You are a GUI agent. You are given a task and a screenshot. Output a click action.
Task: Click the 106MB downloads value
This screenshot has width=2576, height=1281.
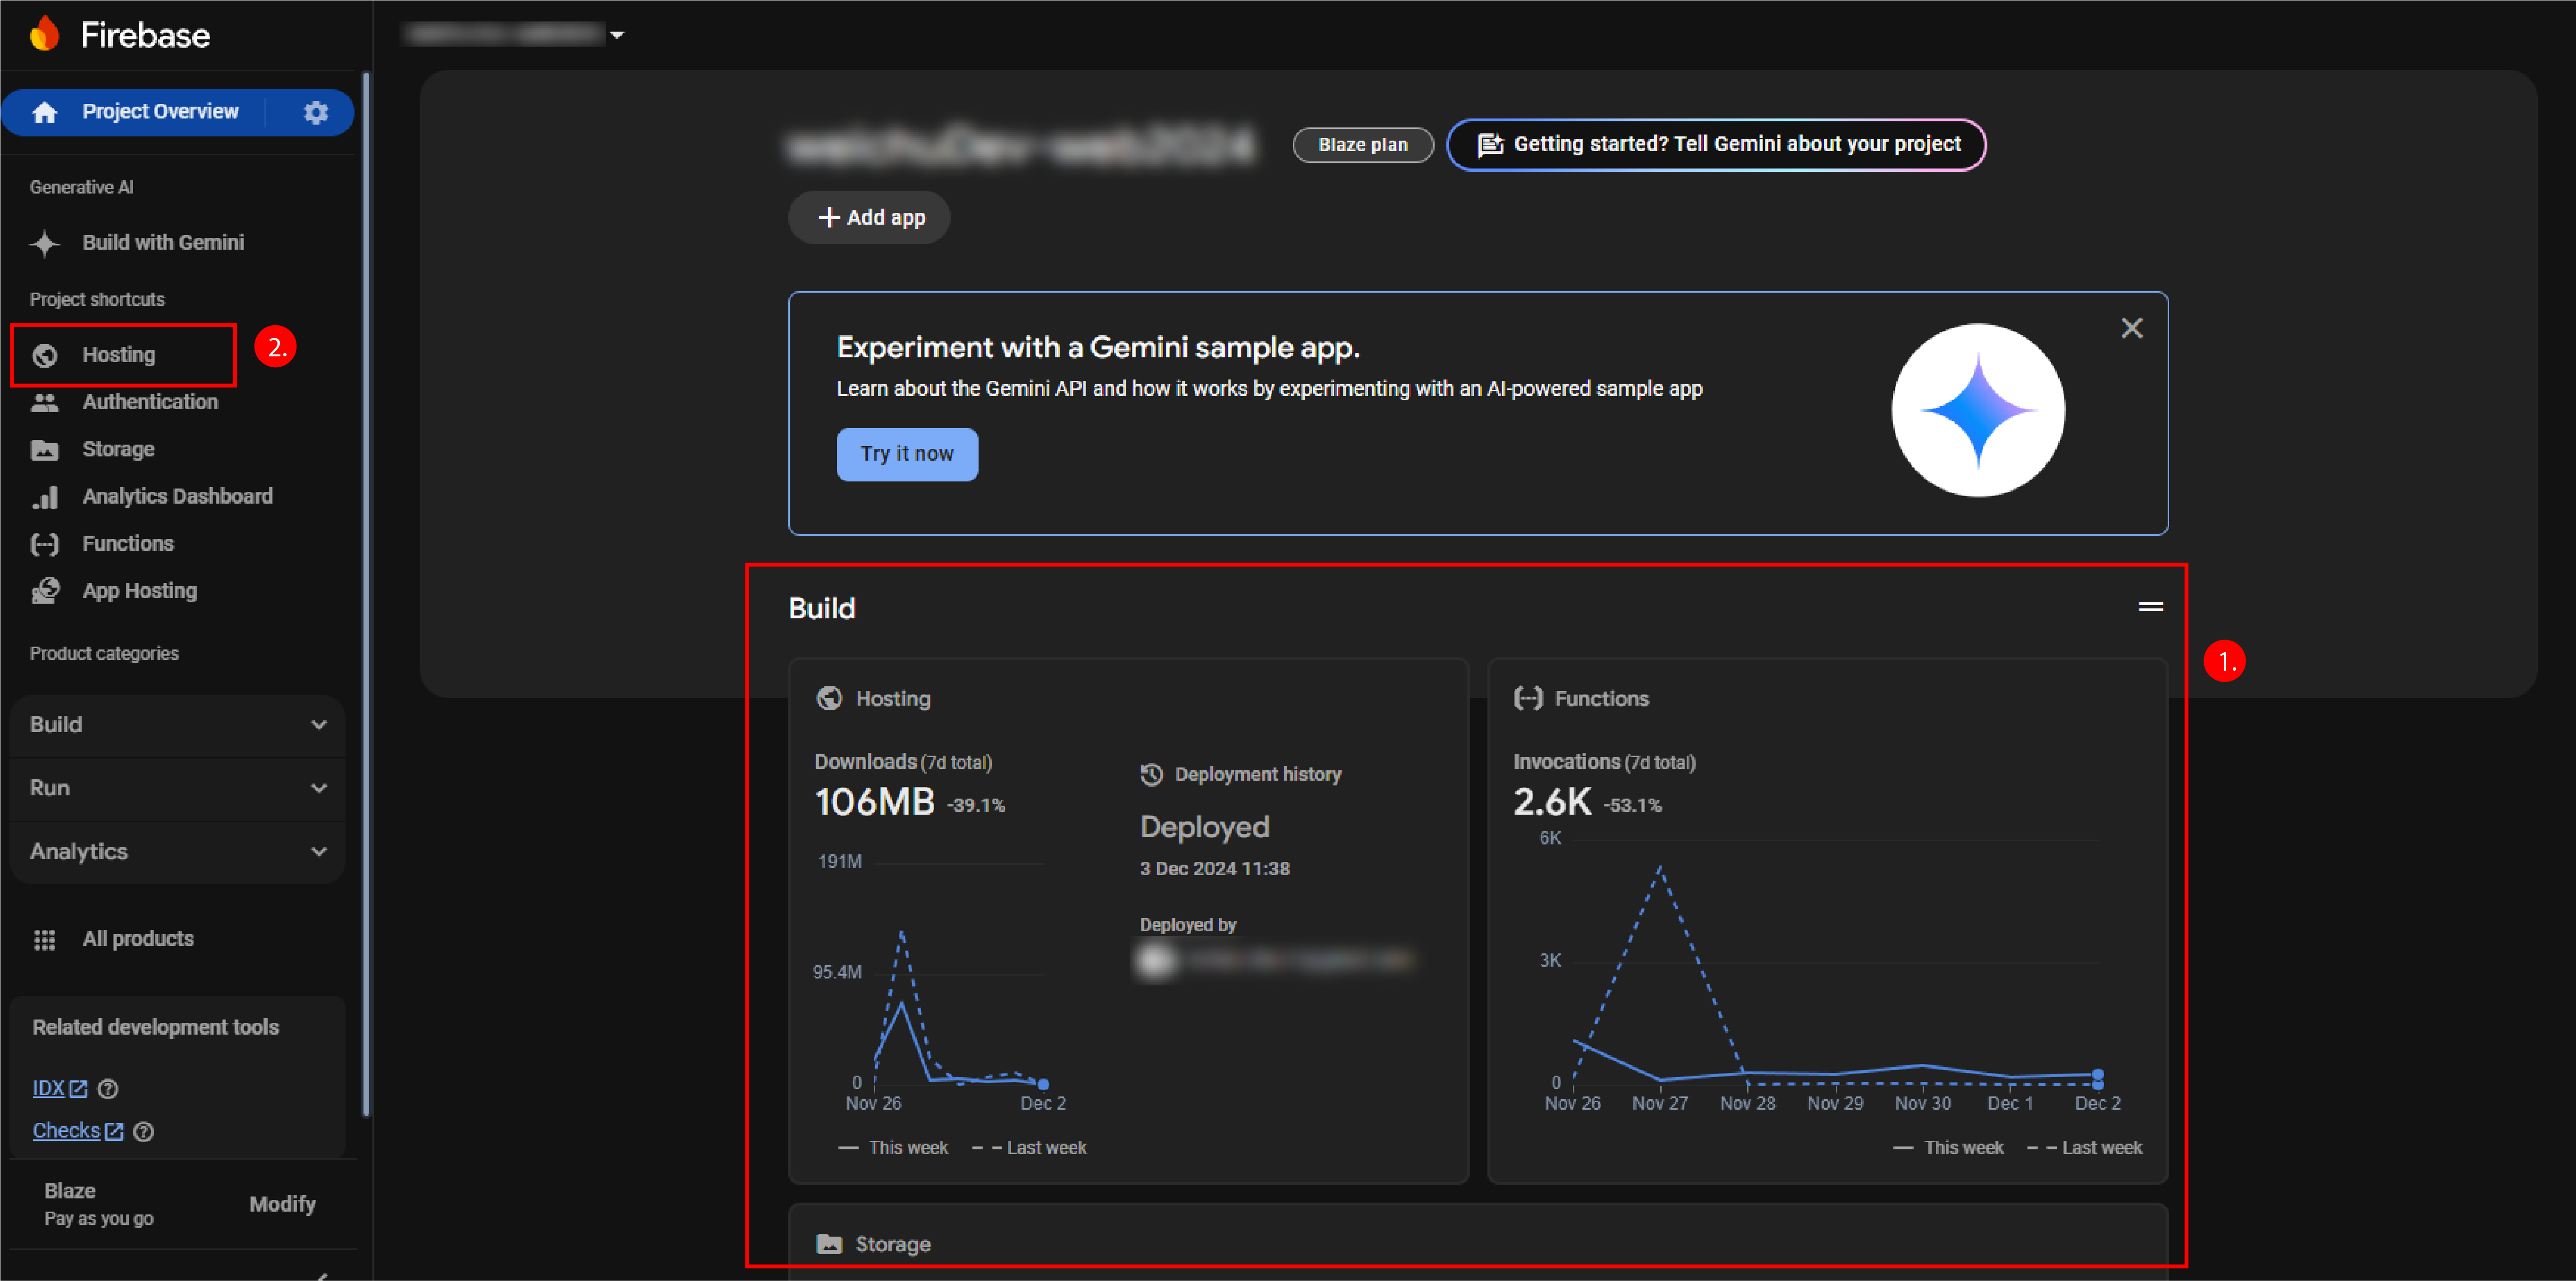click(x=875, y=802)
